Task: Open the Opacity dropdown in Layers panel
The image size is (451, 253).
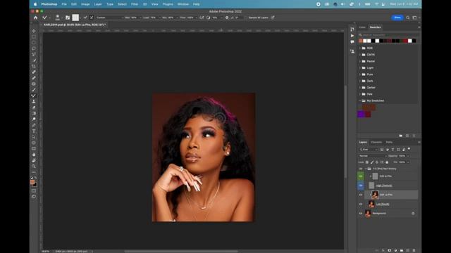Action: tap(408, 156)
